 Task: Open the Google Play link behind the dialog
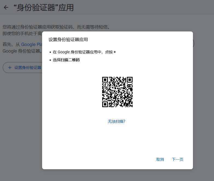31,44
